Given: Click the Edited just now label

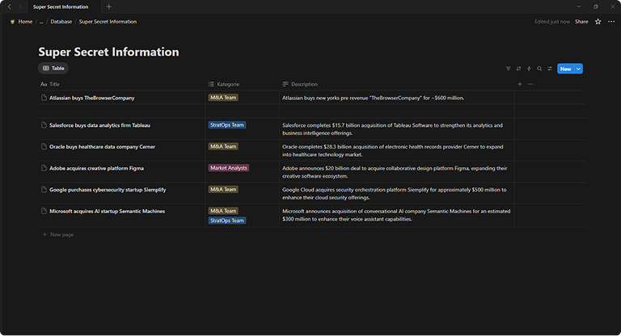Looking at the screenshot, I should 552,21.
